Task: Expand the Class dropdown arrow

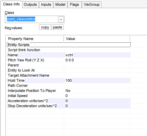Action: (x=61, y=20)
